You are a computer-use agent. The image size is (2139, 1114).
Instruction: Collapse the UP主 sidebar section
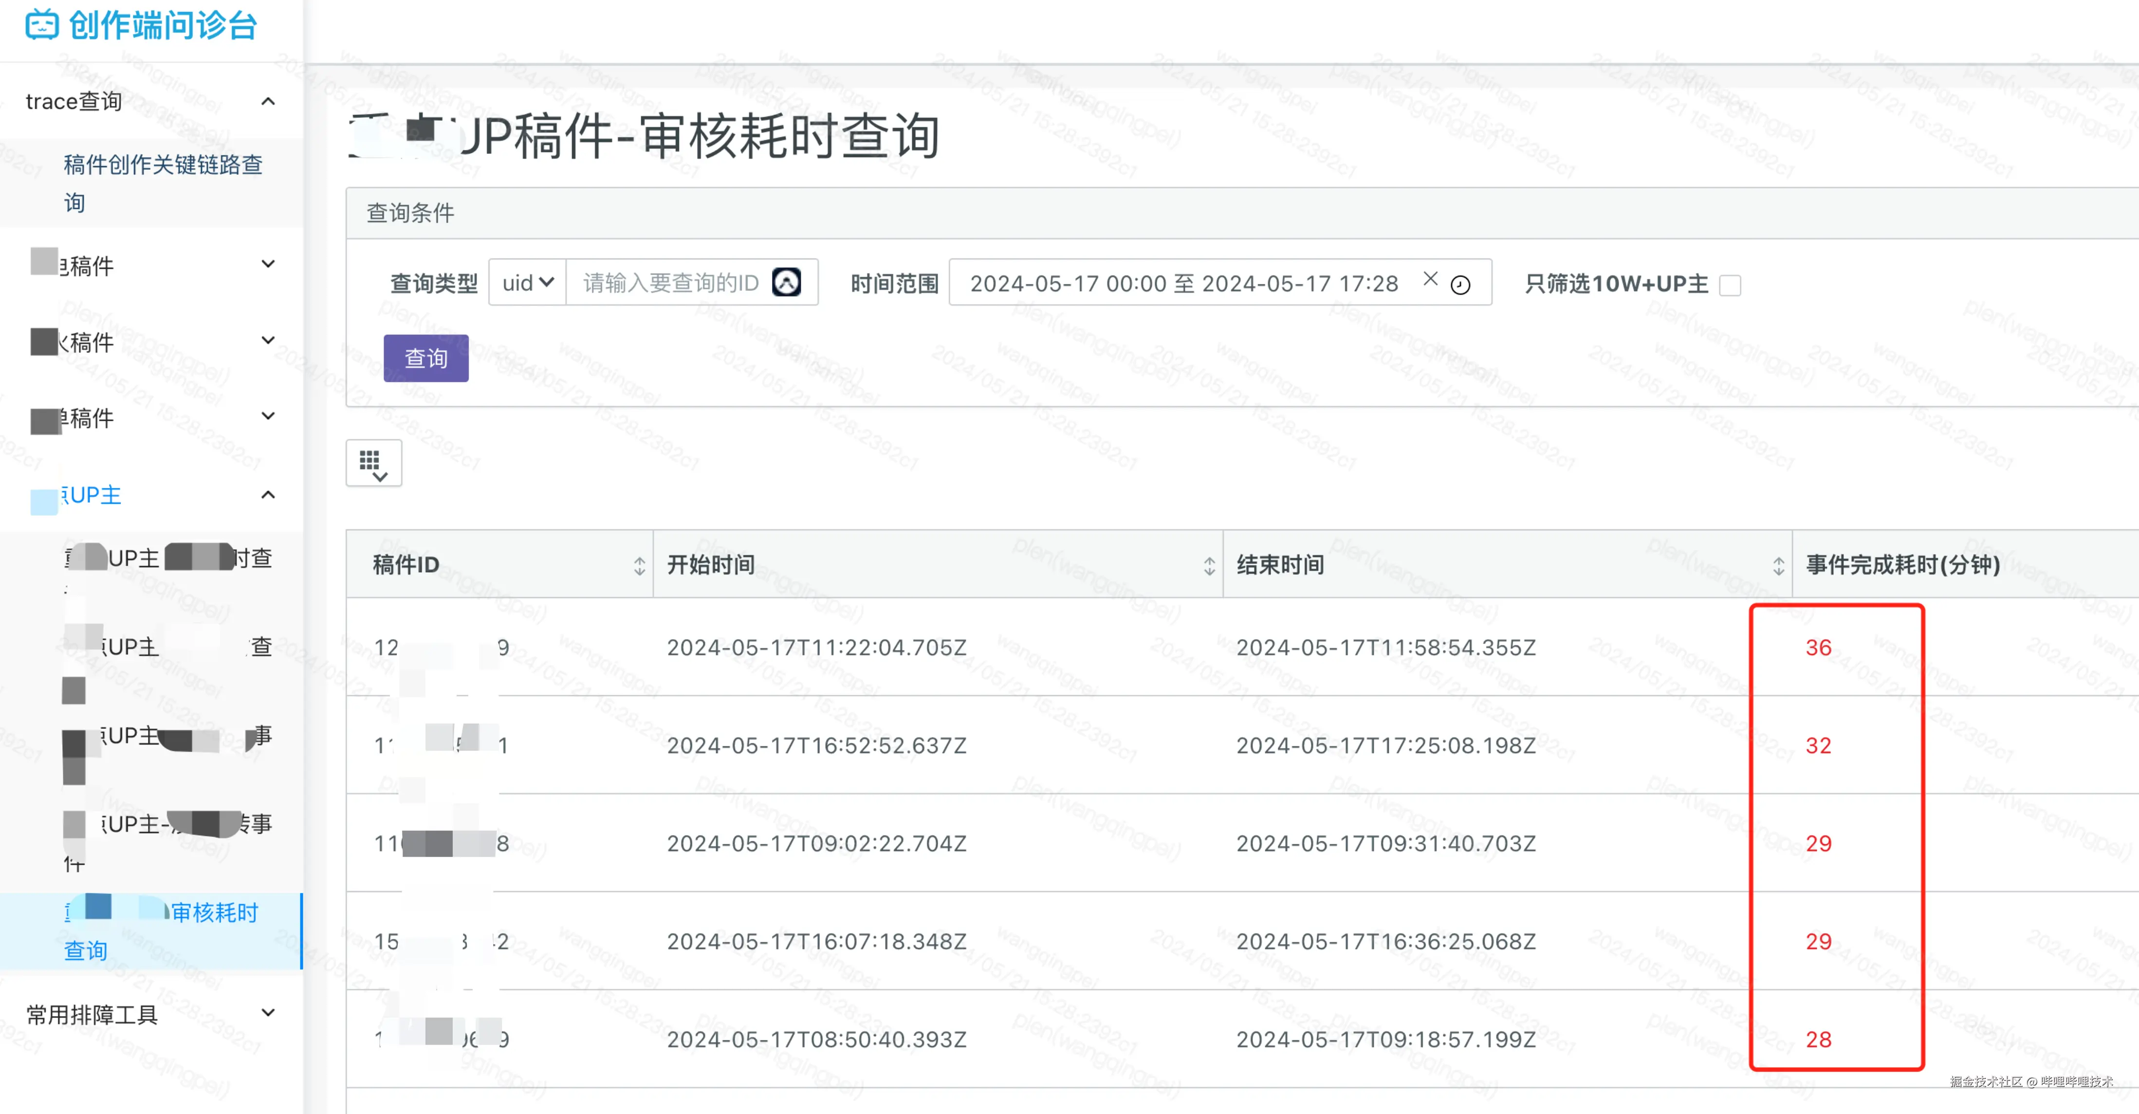(267, 495)
